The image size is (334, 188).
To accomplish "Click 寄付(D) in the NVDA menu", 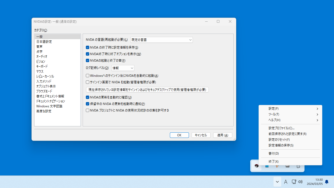I will pos(290,154).
